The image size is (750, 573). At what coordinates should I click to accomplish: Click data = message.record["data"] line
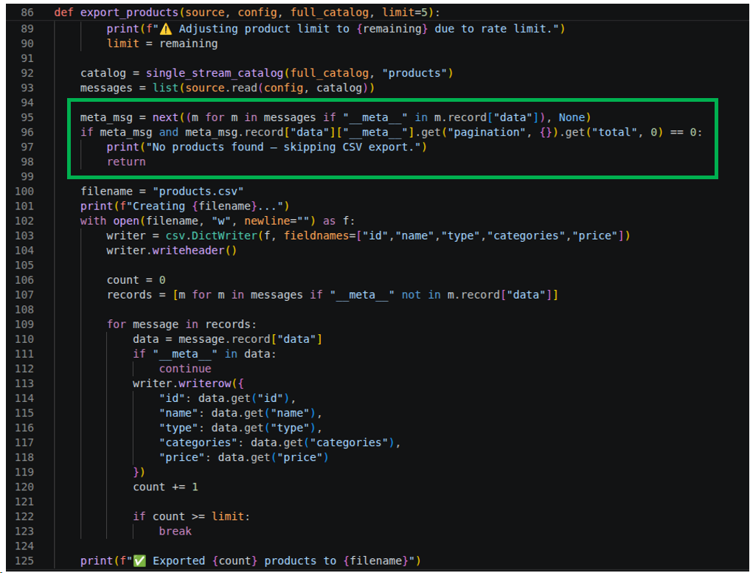pos(228,340)
